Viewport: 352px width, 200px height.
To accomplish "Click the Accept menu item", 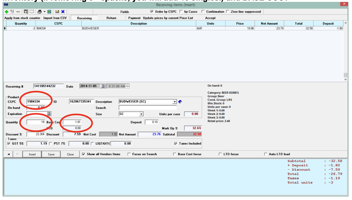I will click(x=210, y=18).
